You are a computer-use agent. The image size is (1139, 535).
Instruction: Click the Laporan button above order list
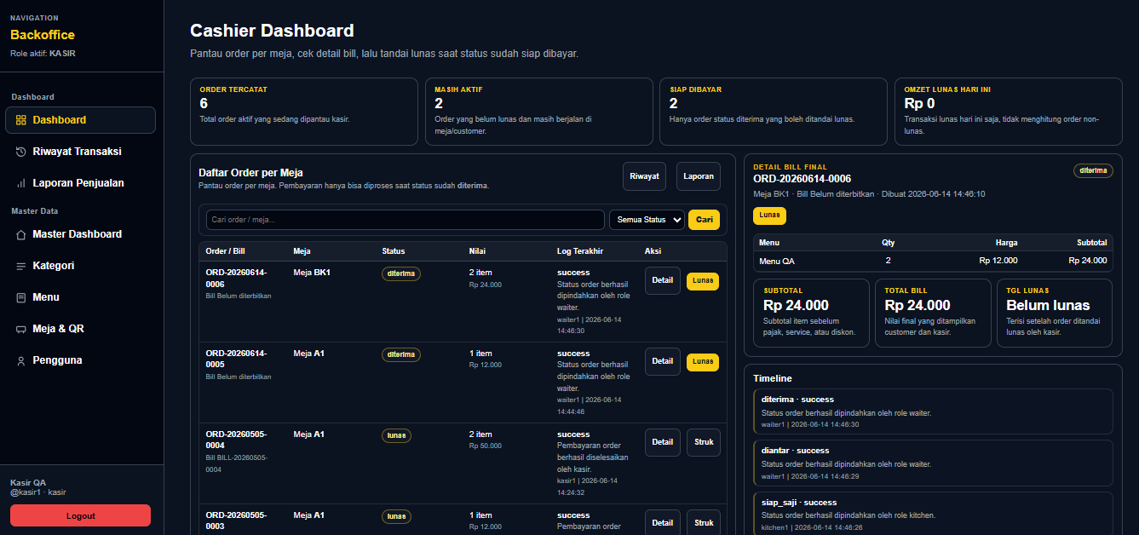699,176
